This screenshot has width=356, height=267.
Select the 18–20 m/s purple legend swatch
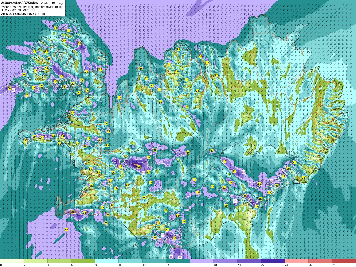point(226,261)
